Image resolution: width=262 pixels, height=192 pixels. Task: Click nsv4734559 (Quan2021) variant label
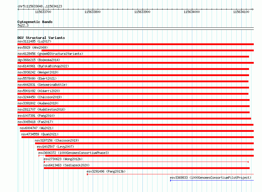point(40,134)
